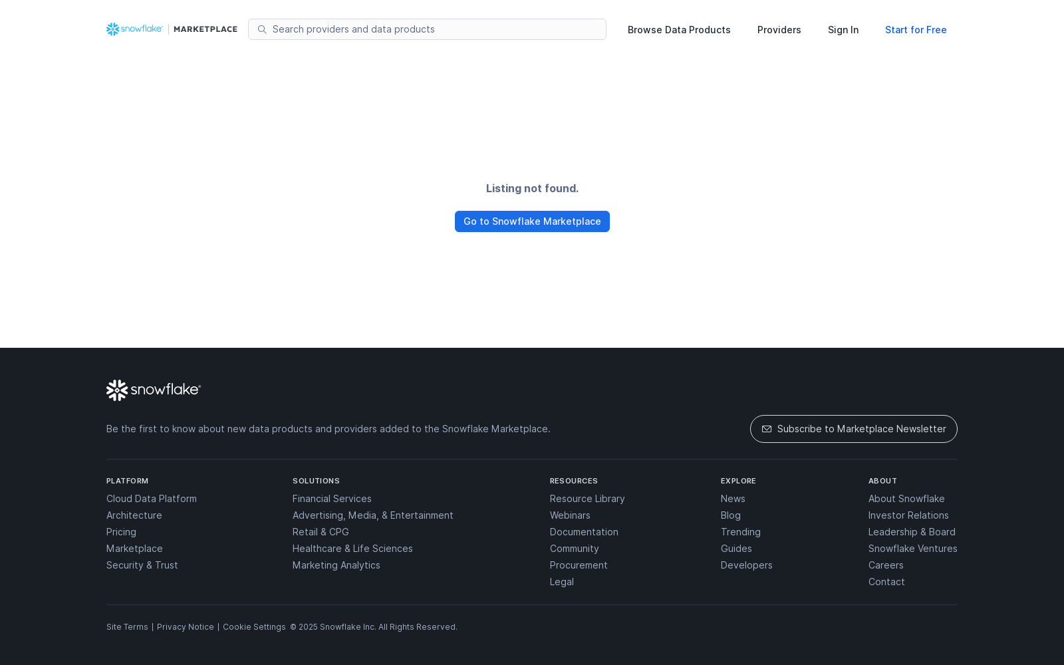Open Marketing Analytics link
1064x665 pixels.
(x=336, y=565)
